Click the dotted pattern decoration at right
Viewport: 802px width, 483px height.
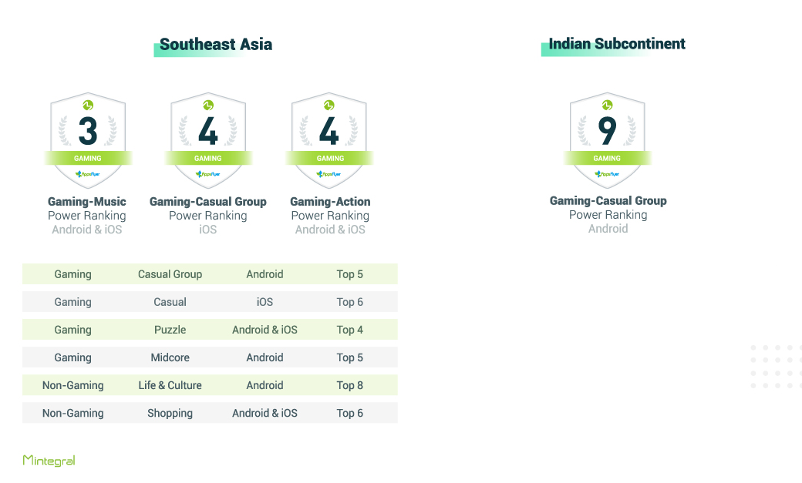(x=776, y=367)
